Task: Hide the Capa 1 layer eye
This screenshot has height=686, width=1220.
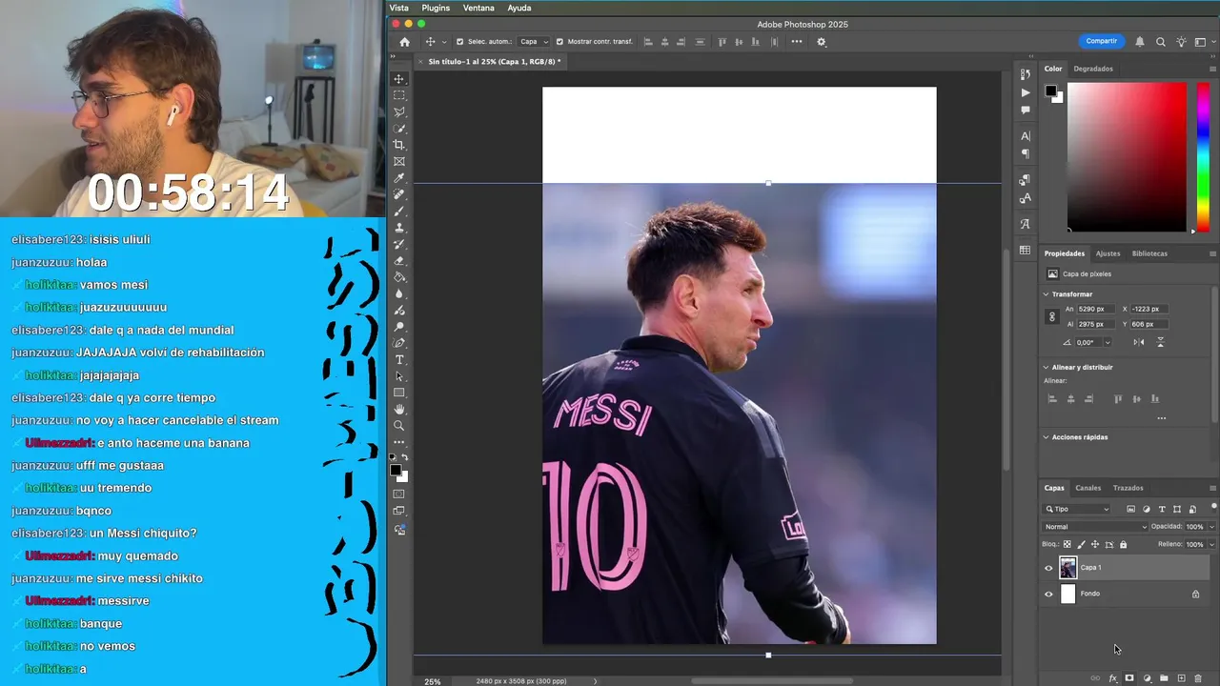Action: point(1048,568)
